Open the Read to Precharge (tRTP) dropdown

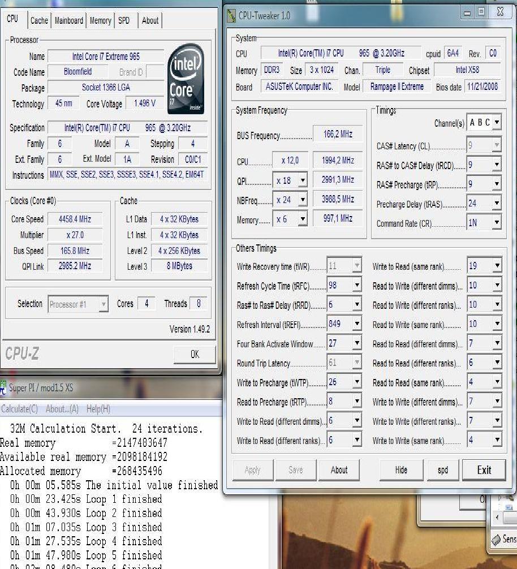(357, 402)
